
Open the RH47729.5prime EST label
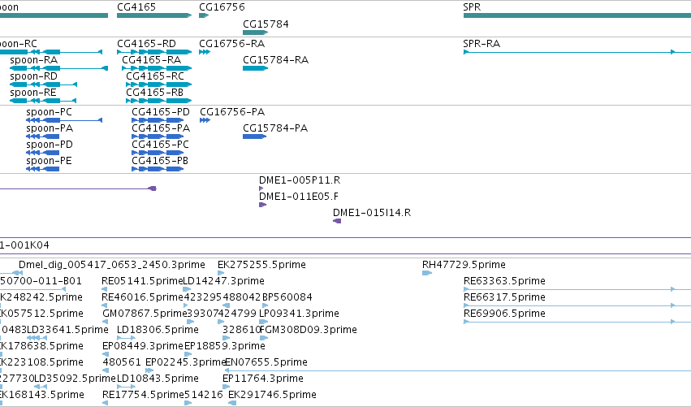tap(464, 265)
